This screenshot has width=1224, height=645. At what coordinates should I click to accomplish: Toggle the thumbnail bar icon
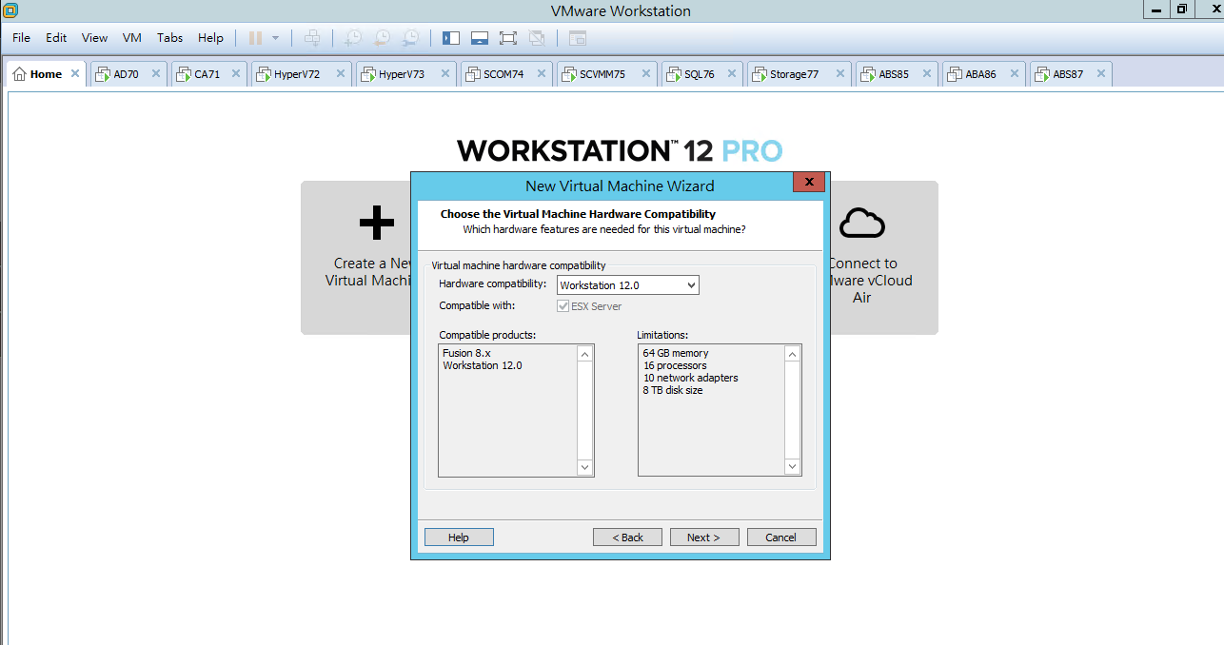pyautogui.click(x=480, y=38)
